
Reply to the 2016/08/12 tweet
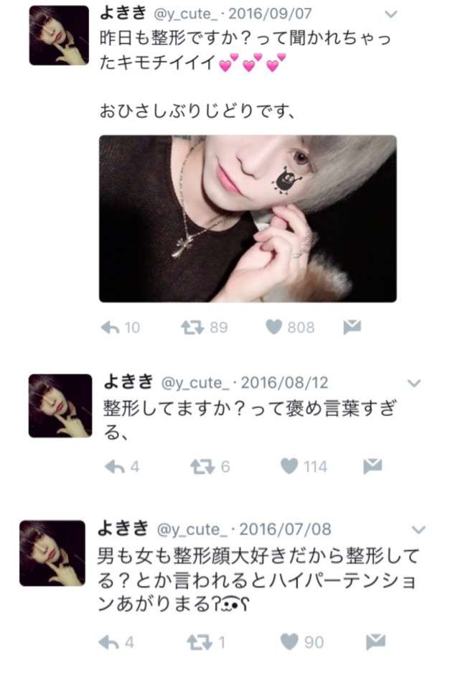115,466
